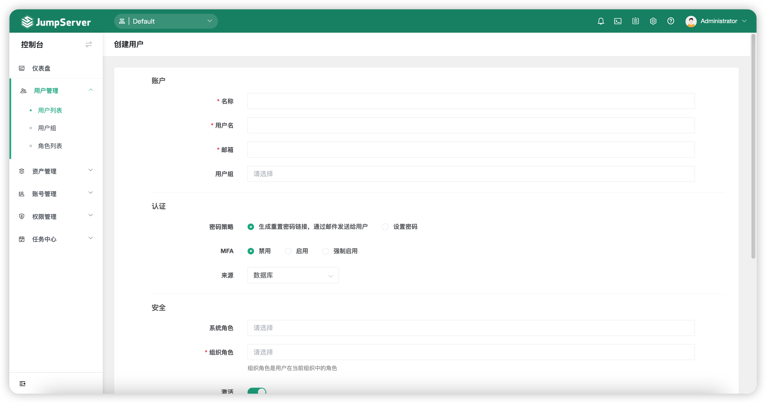The image size is (766, 403).
Task: Open the system settings gear icon
Action: (x=653, y=21)
